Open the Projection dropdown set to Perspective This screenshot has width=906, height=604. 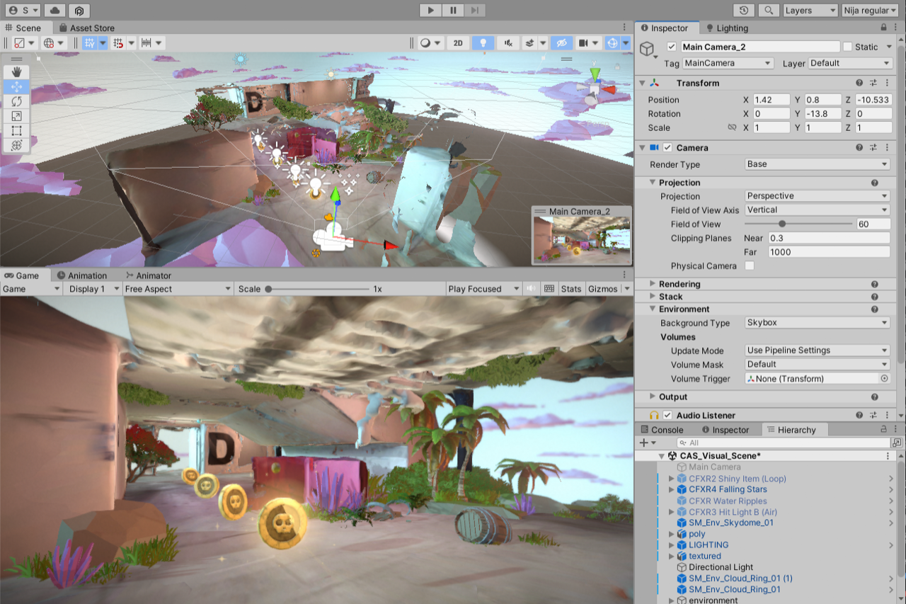pyautogui.click(x=817, y=196)
